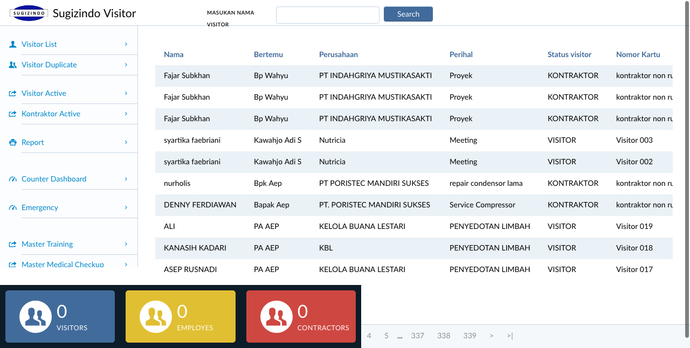Image resolution: width=690 pixels, height=348 pixels.
Task: Click the Employes count card
Action: tap(181, 317)
